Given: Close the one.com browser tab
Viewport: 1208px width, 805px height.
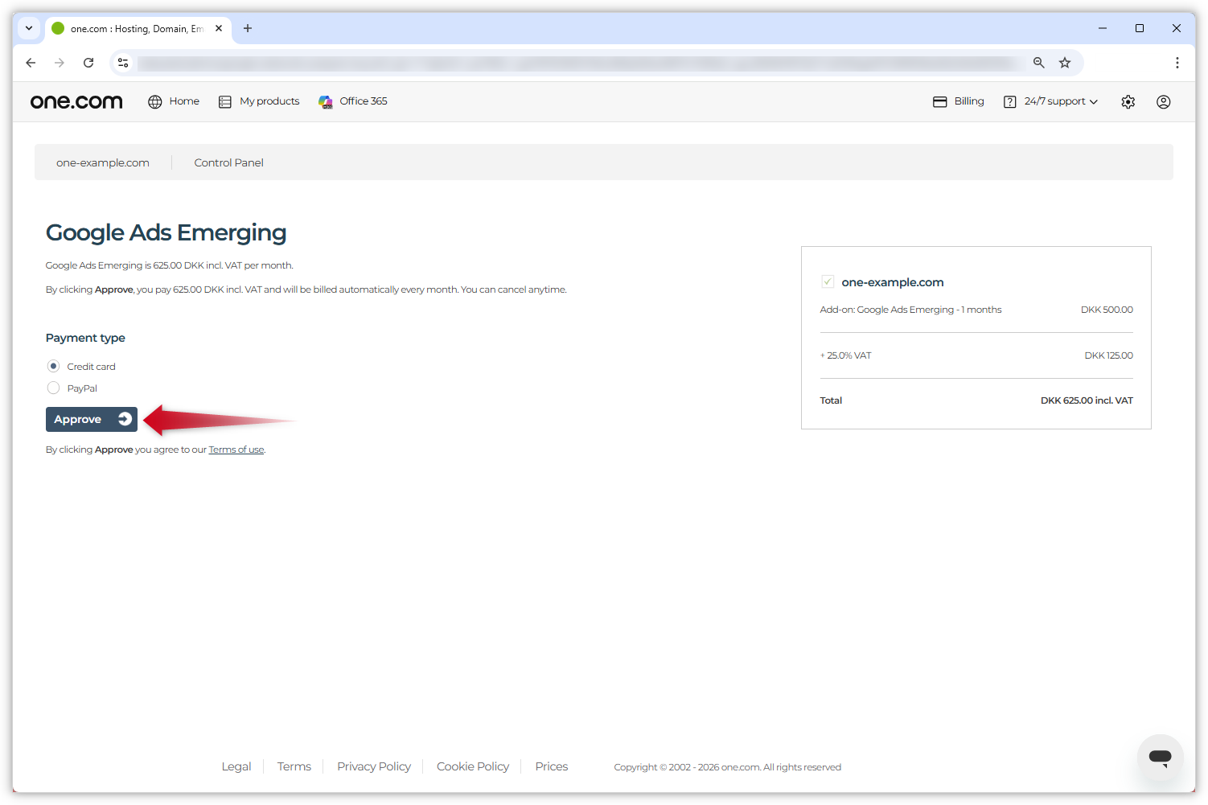Looking at the screenshot, I should click(219, 28).
